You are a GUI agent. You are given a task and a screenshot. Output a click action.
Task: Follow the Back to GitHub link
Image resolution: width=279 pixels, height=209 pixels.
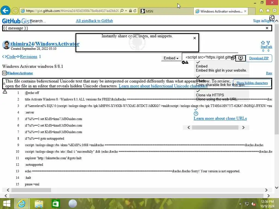[x=101, y=21]
